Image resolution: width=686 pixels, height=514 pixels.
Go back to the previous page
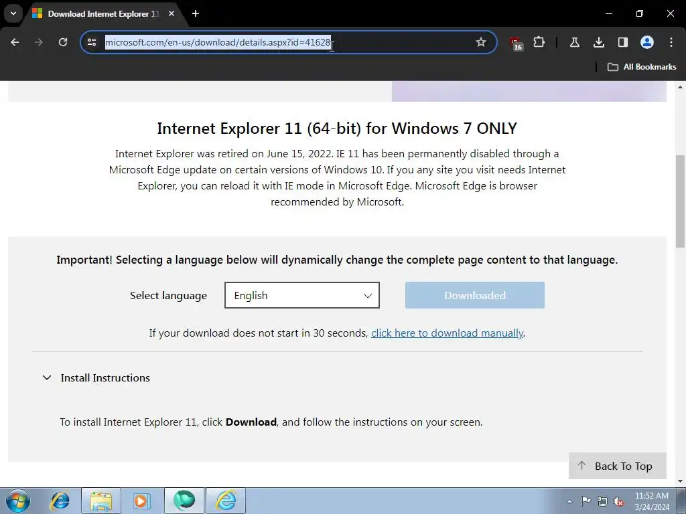pyautogui.click(x=15, y=42)
